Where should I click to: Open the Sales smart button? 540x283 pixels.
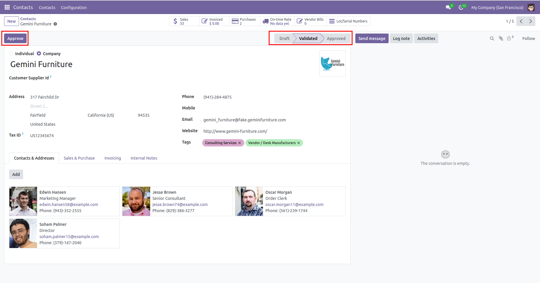click(x=184, y=21)
